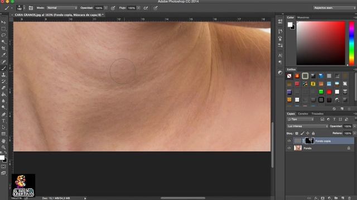Open the Brush panel from options bar
This screenshot has width=357, height=200.
(31, 8)
